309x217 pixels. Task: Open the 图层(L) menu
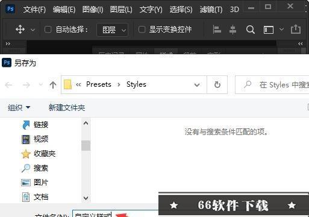[x=121, y=10]
